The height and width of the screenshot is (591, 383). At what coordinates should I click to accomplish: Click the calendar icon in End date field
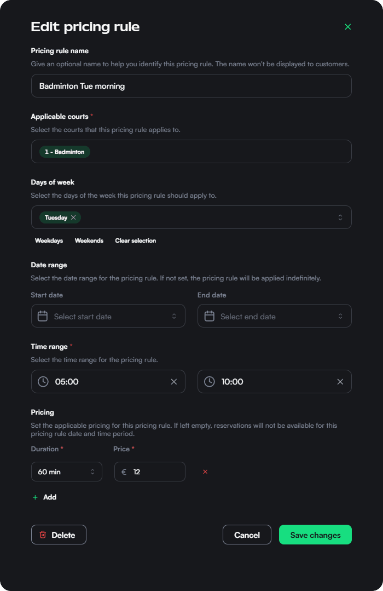click(x=210, y=315)
